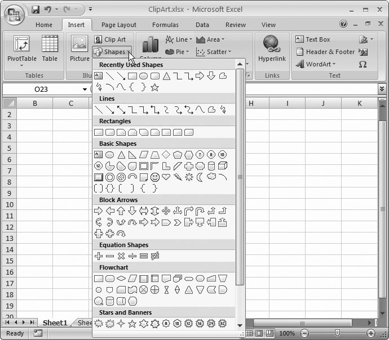The image size is (389, 340).
Task: Insert a Clip Art image
Action: tap(110, 39)
